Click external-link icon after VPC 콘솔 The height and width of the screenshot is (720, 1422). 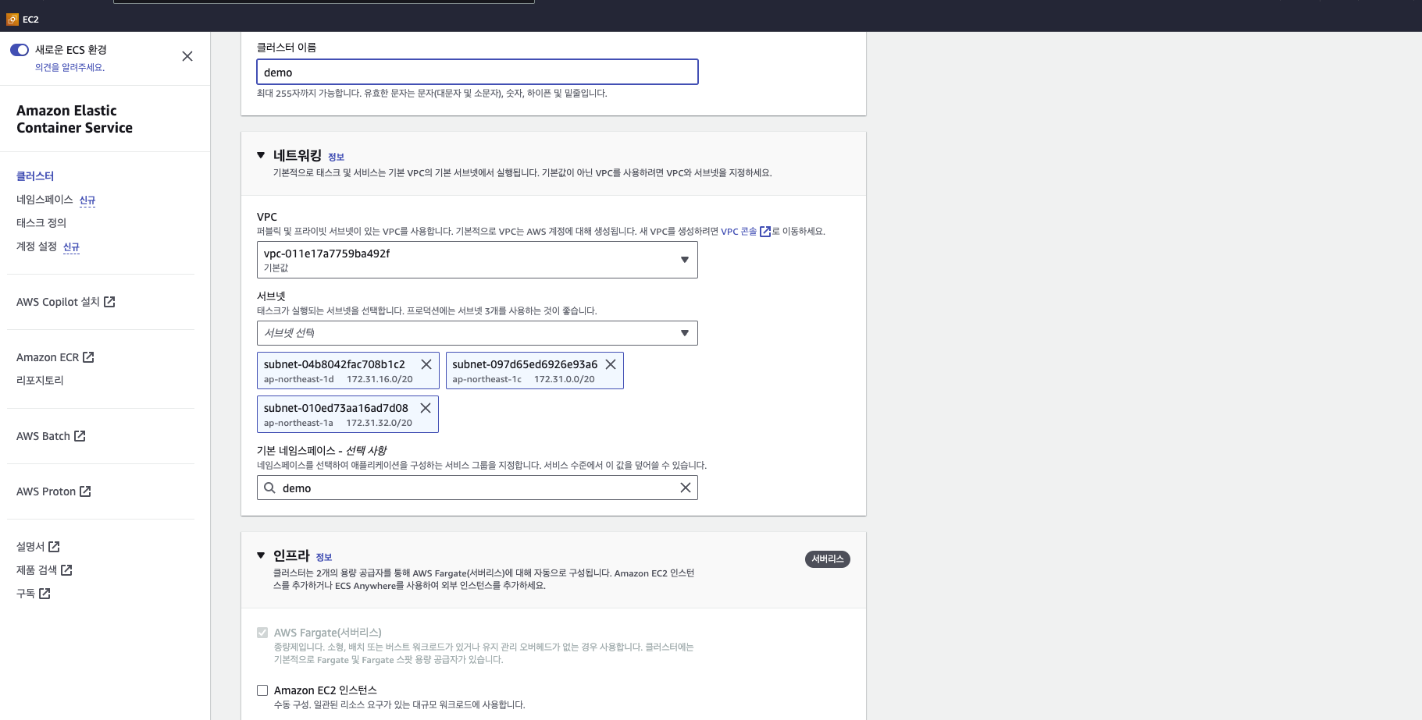click(x=765, y=232)
